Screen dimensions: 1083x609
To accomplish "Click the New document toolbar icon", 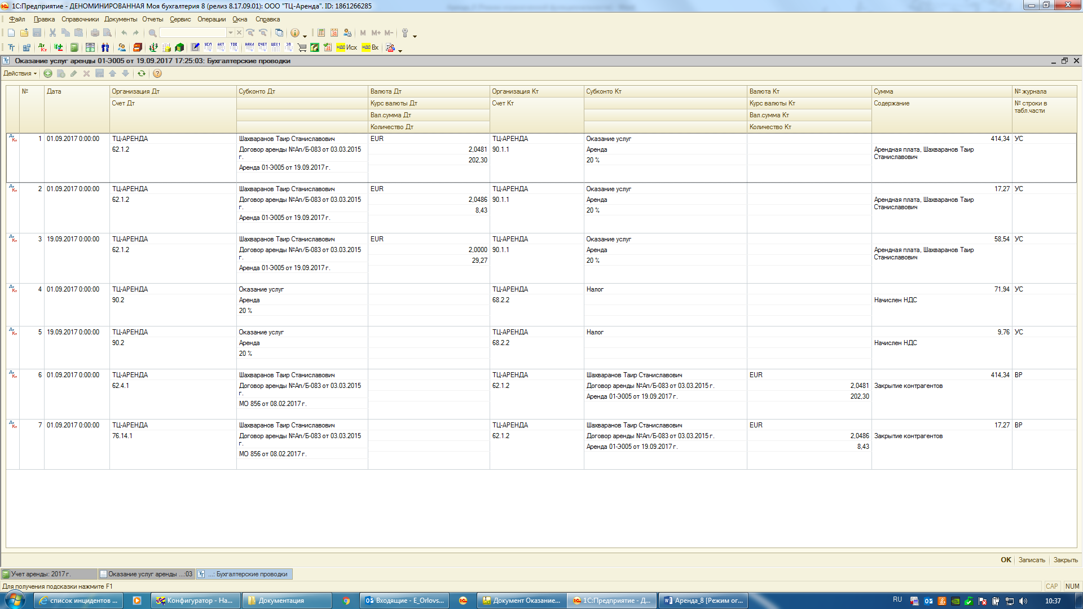I will [x=11, y=33].
